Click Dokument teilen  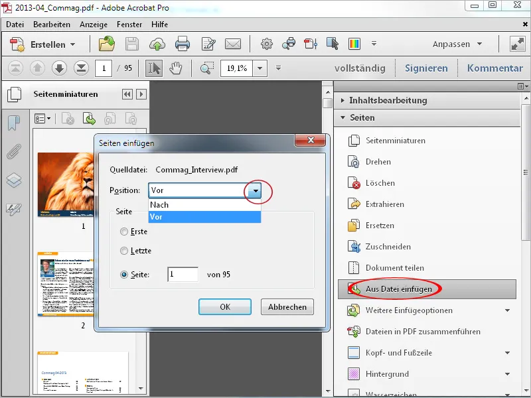coord(386,268)
